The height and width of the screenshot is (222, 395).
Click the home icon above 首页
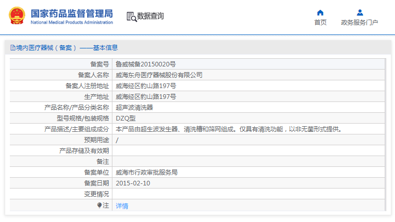pyautogui.click(x=320, y=12)
